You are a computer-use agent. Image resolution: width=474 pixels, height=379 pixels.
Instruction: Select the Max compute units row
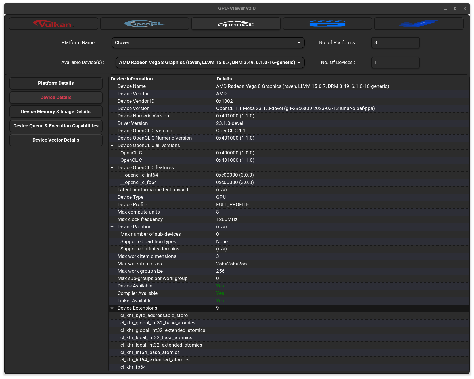pyautogui.click(x=139, y=212)
